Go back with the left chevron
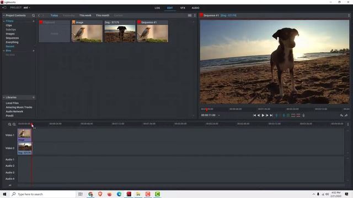The height and width of the screenshot is (198, 353). click(x=39, y=15)
